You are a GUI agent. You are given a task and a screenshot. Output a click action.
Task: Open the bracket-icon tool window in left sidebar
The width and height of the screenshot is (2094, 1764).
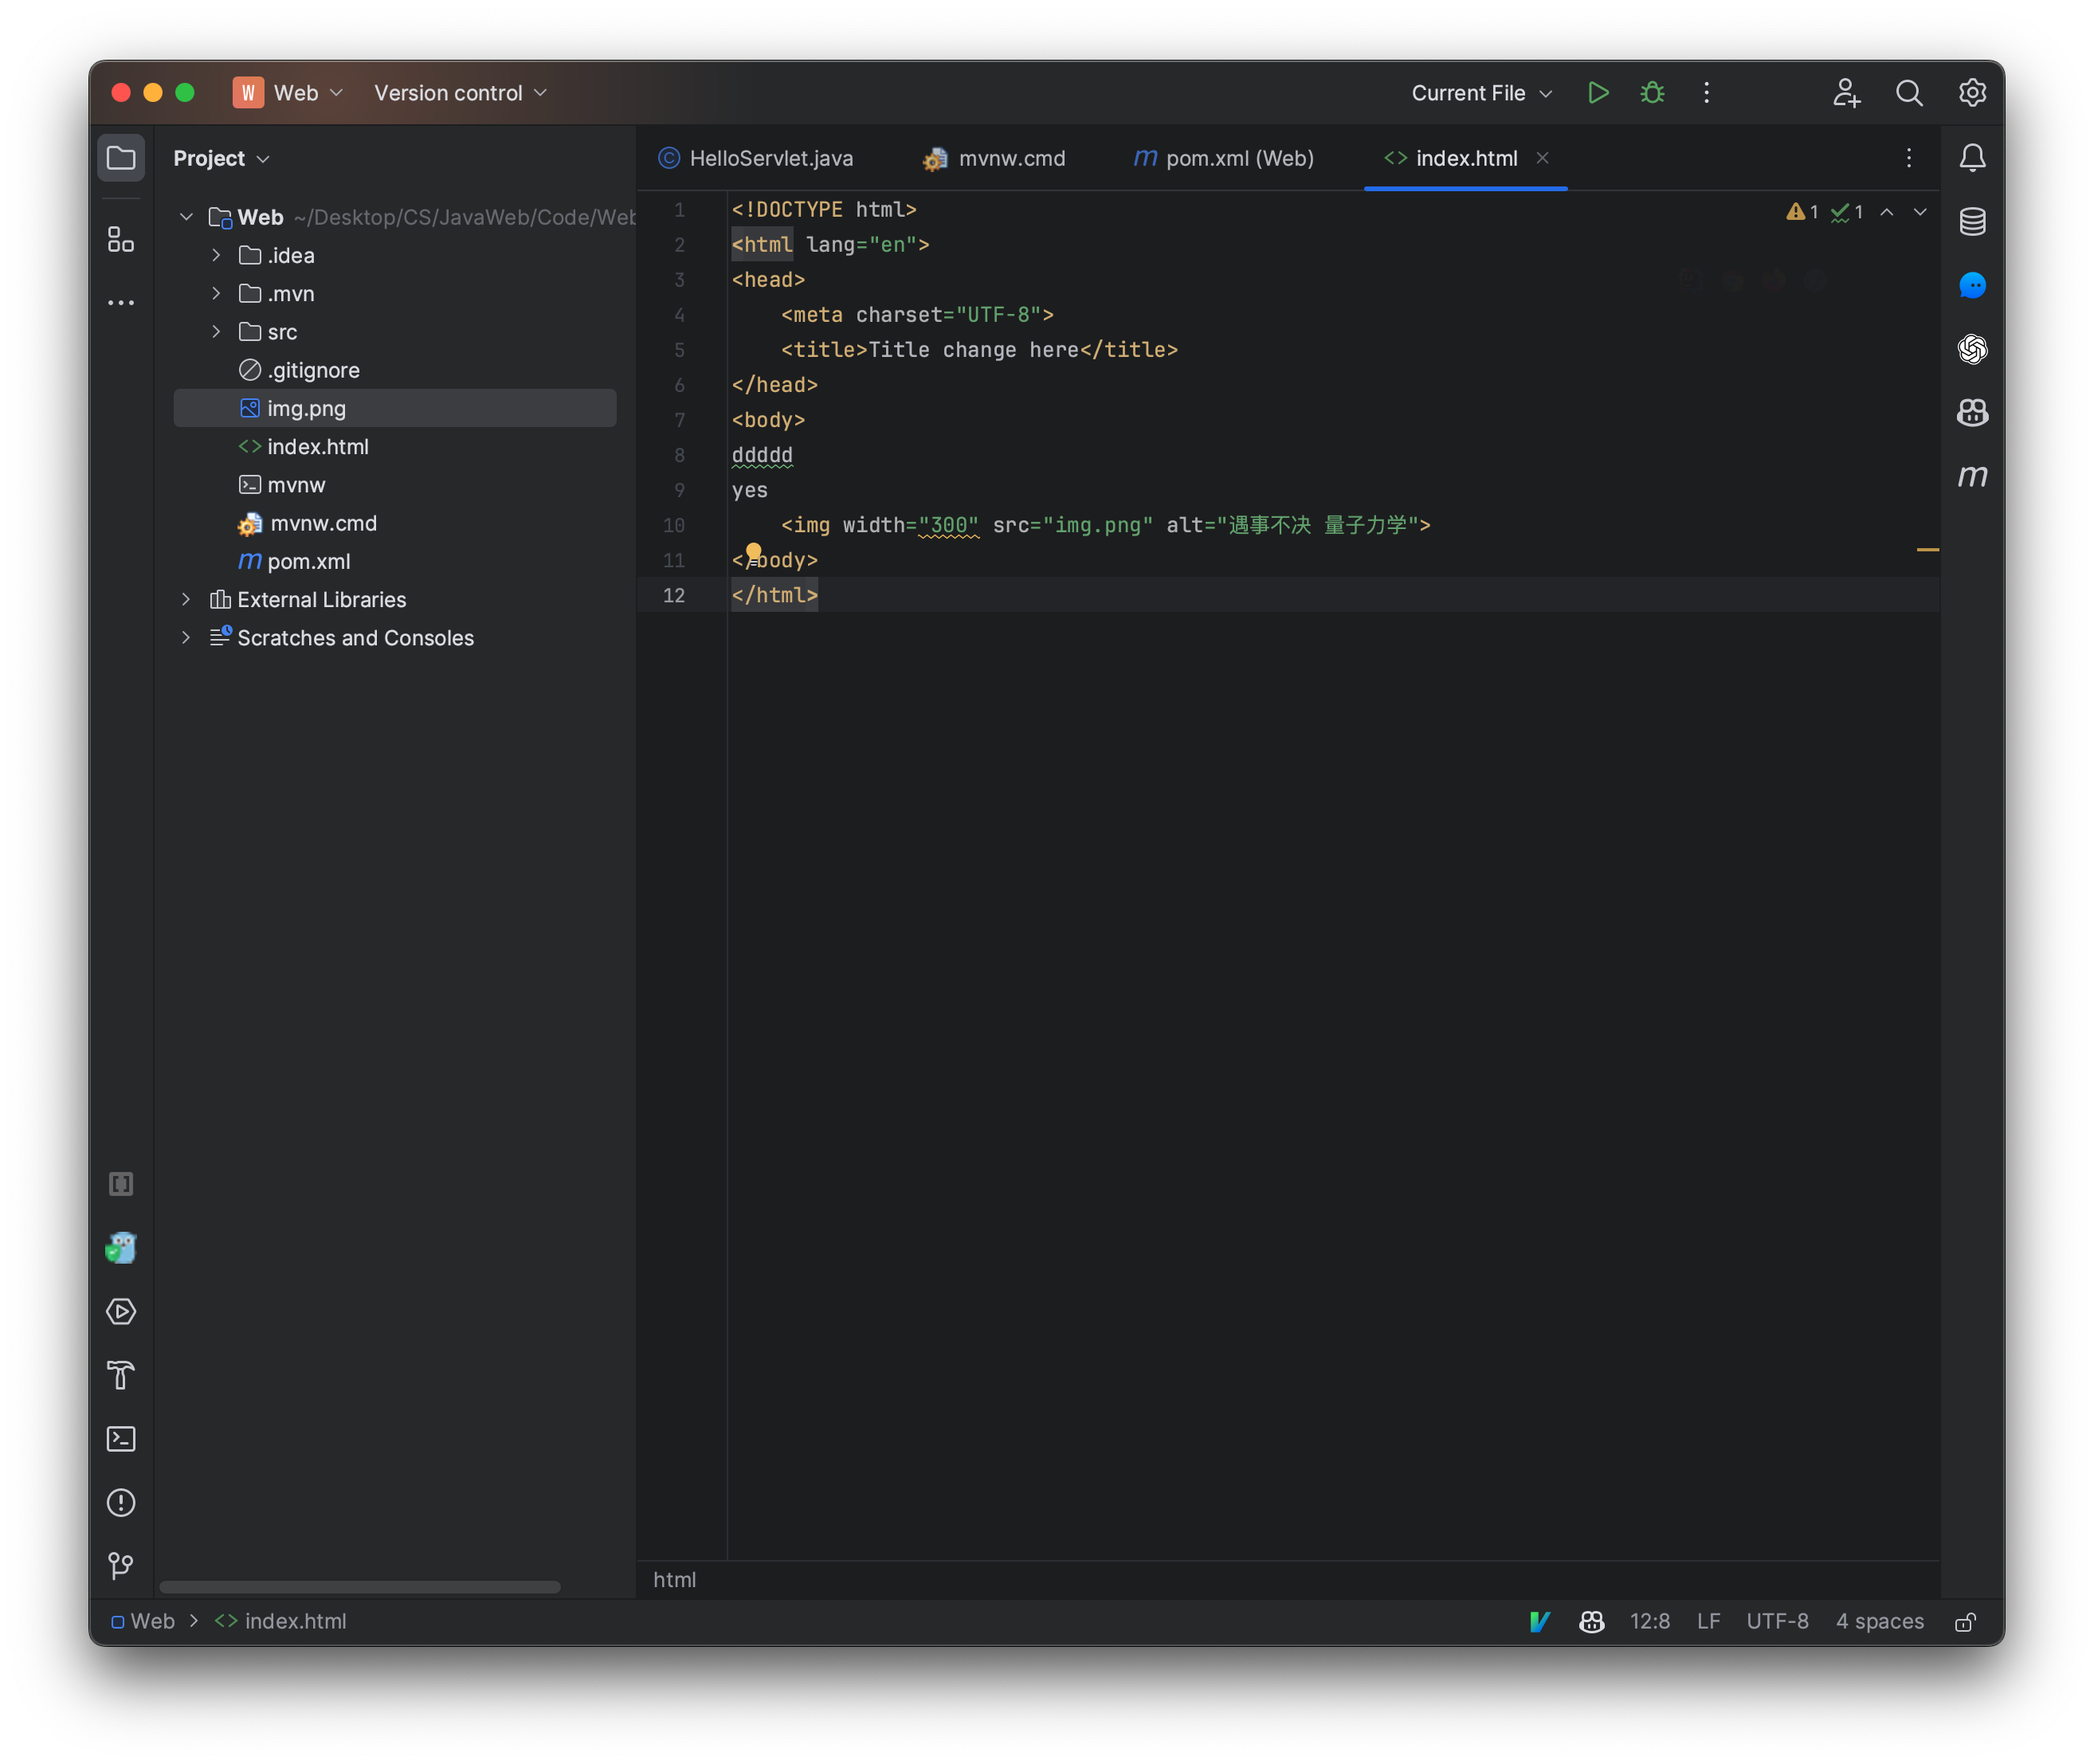point(121,1185)
